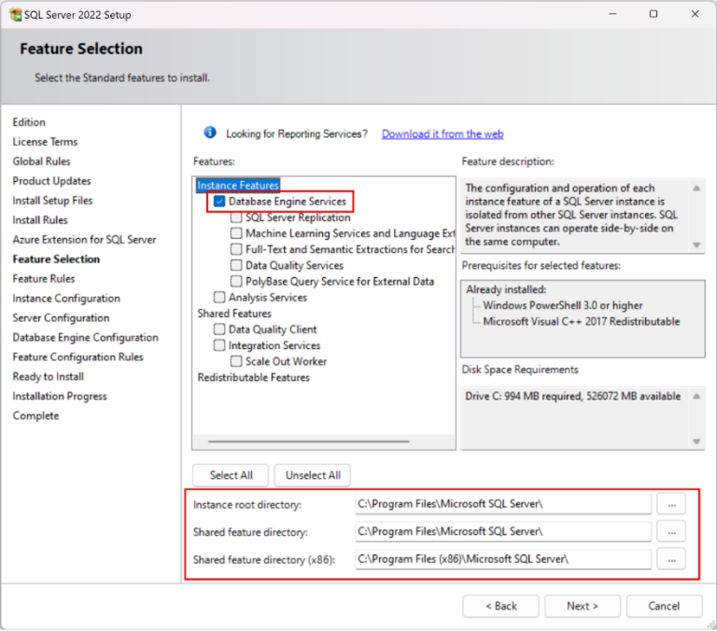Click the Already installed prerequisites node
This screenshot has height=631, width=717.
[x=506, y=289]
